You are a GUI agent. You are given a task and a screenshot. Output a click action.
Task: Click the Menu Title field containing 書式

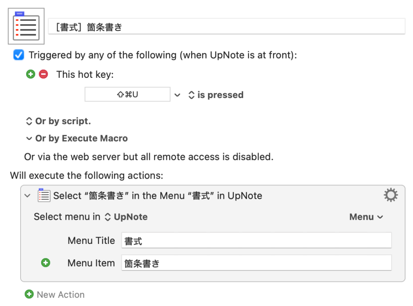click(x=256, y=241)
